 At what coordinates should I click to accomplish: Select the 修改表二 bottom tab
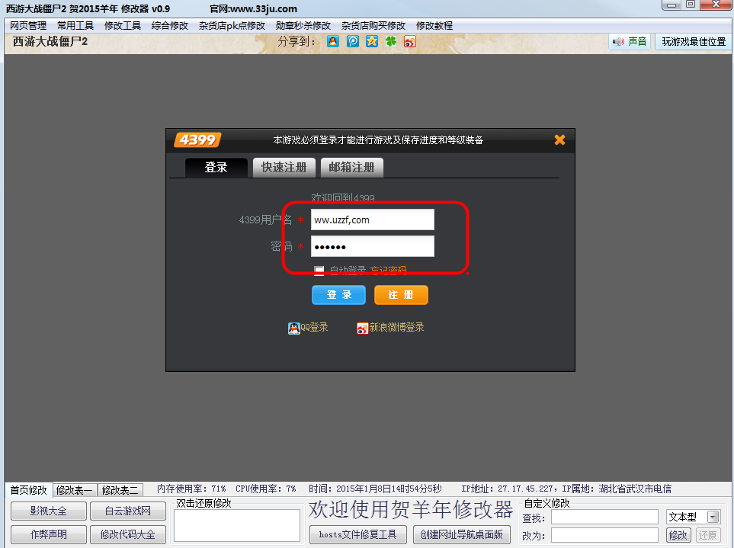point(120,490)
